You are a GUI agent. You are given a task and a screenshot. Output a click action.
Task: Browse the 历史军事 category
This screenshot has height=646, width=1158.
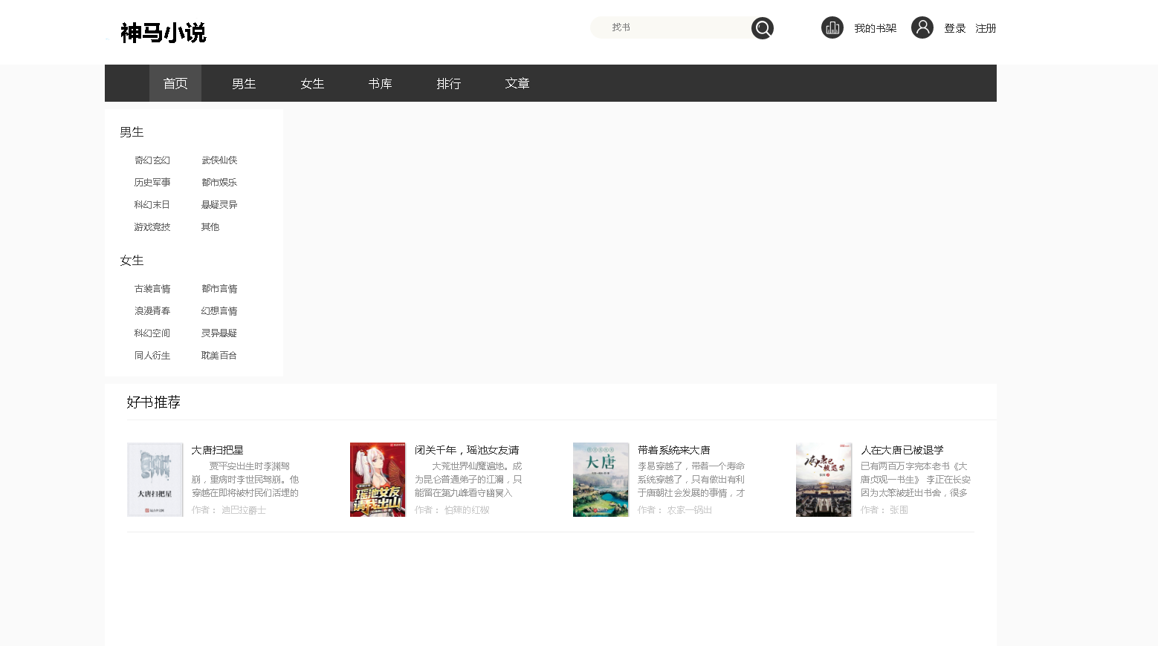tap(152, 183)
